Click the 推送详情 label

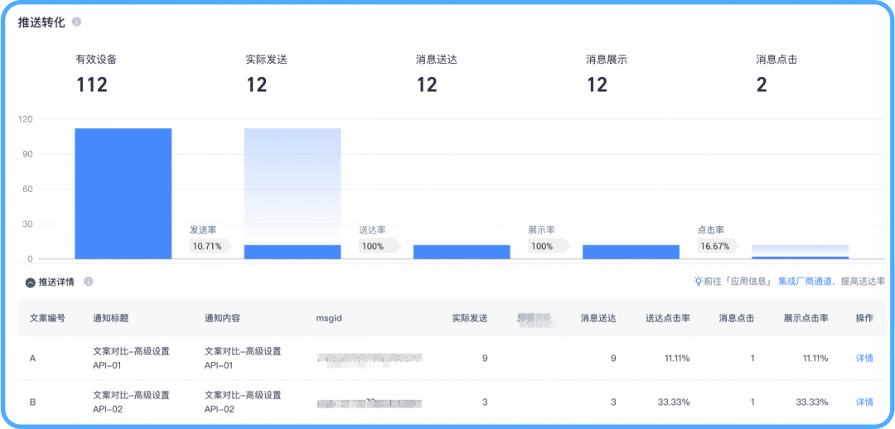(x=56, y=282)
